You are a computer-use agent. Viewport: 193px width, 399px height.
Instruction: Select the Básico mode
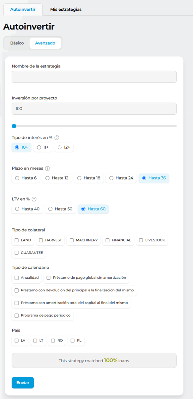point(17,43)
